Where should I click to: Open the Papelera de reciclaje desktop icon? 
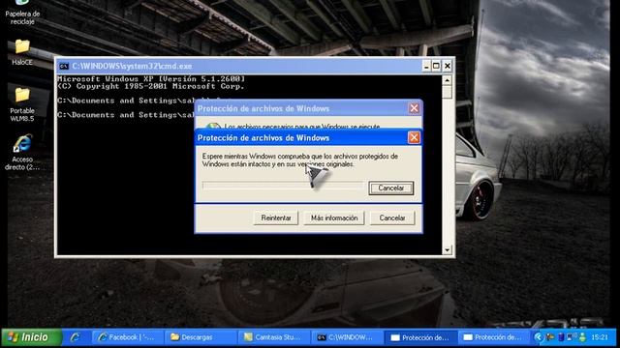[x=22, y=13]
